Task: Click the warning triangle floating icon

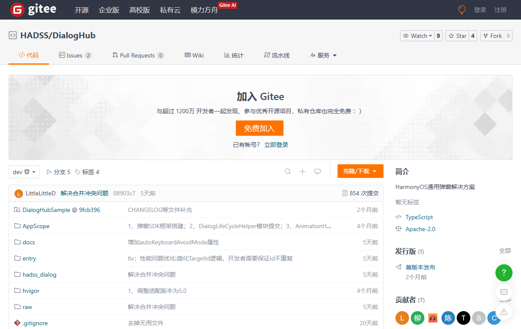Action: click(x=504, y=312)
